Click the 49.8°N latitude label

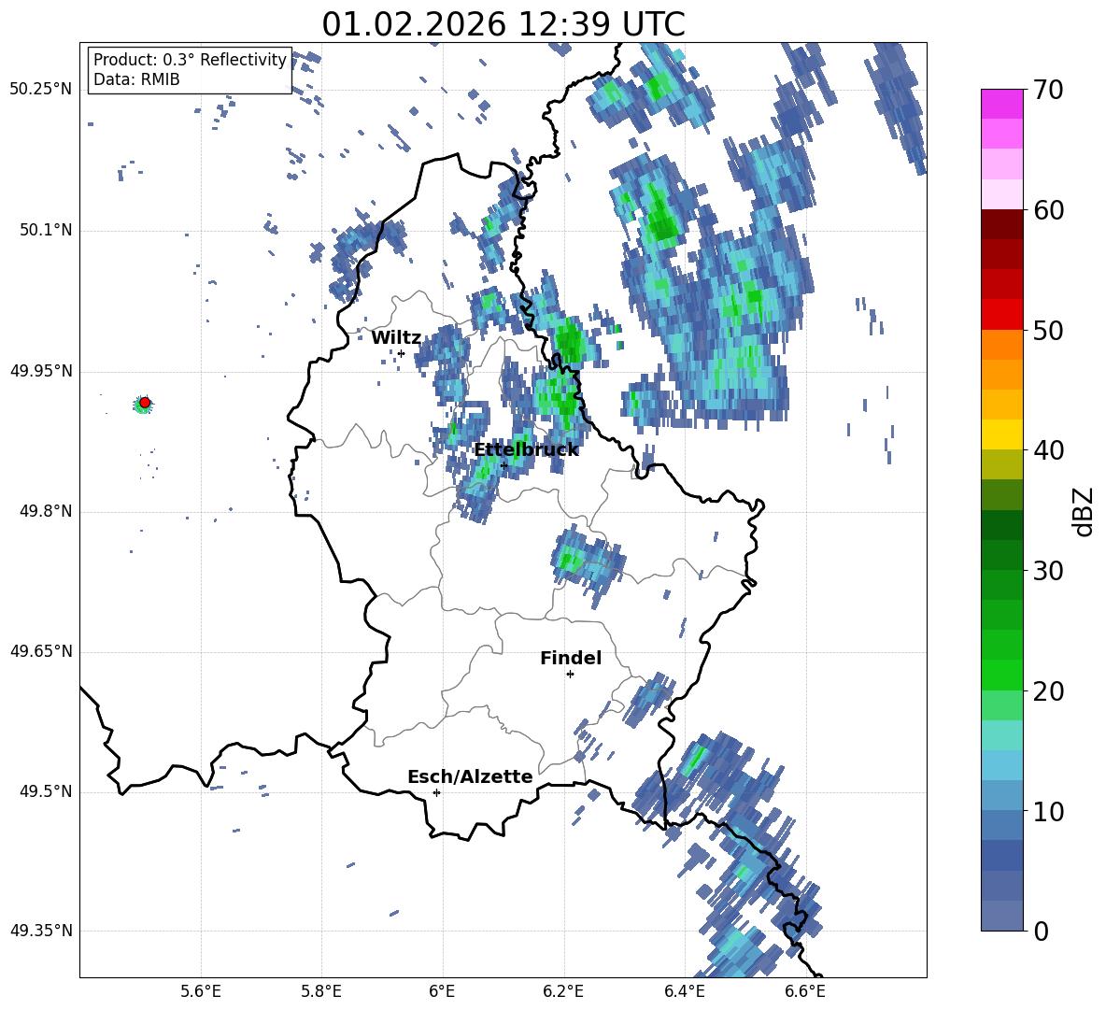pos(45,510)
